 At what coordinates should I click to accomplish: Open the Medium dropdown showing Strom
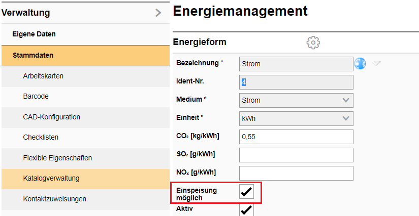[x=296, y=100]
